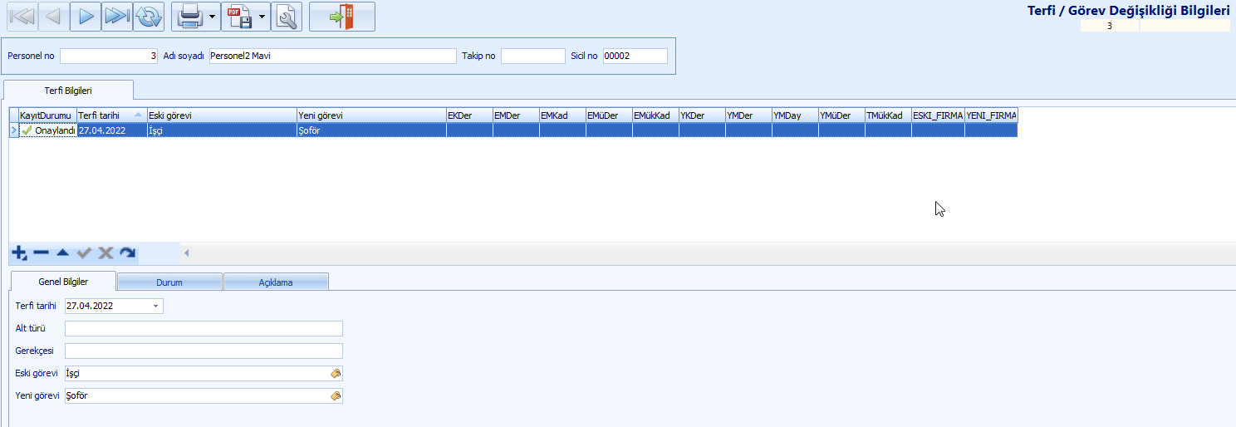1236x427 pixels.
Task: Click the Yeni görevi input field
Action: [x=204, y=396]
